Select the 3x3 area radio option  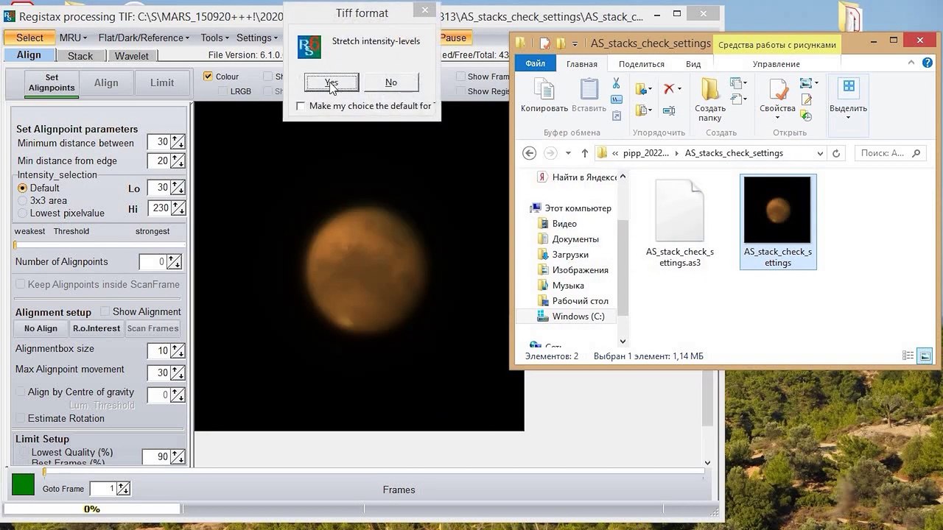point(22,200)
